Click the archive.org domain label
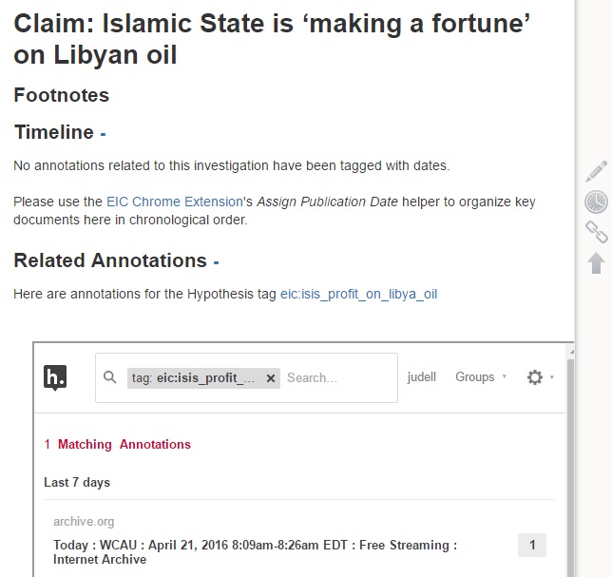The width and height of the screenshot is (612, 577). [x=84, y=522]
